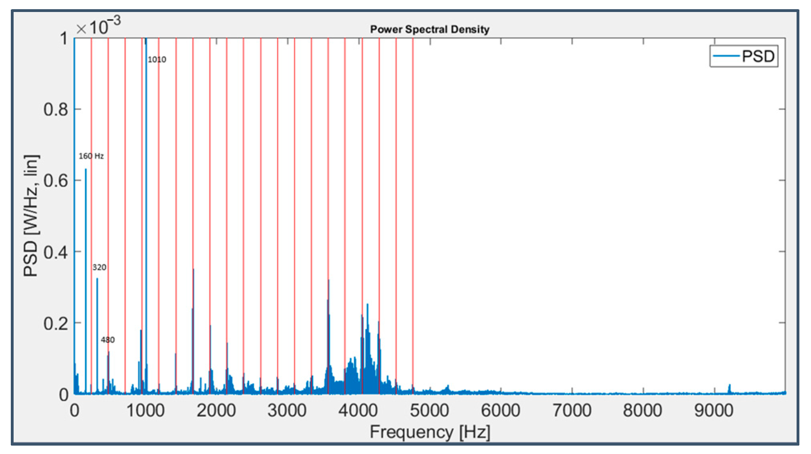Click the 0.4 y-axis tick label

56,252
